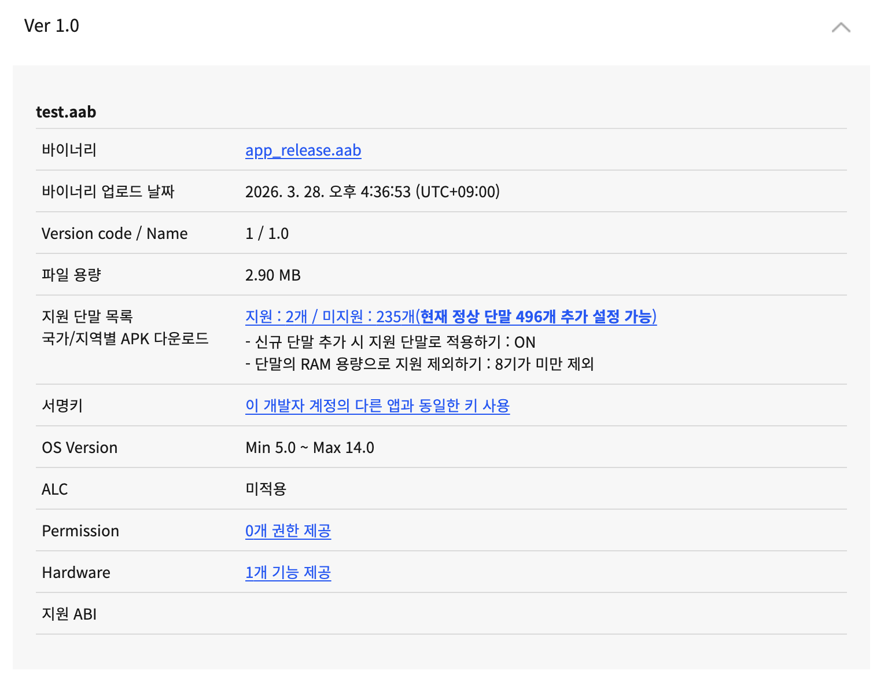Click the test.aab file name heading

point(66,112)
